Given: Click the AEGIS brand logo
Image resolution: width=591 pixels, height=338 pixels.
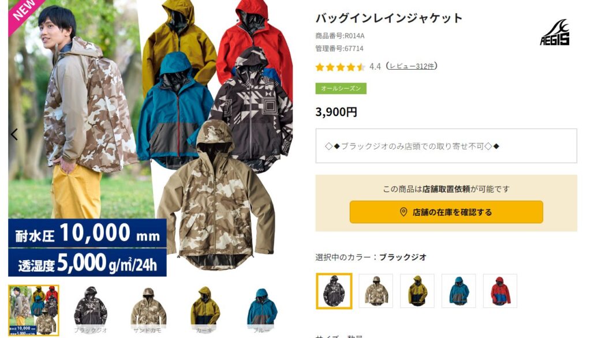Looking at the screenshot, I should click(555, 32).
